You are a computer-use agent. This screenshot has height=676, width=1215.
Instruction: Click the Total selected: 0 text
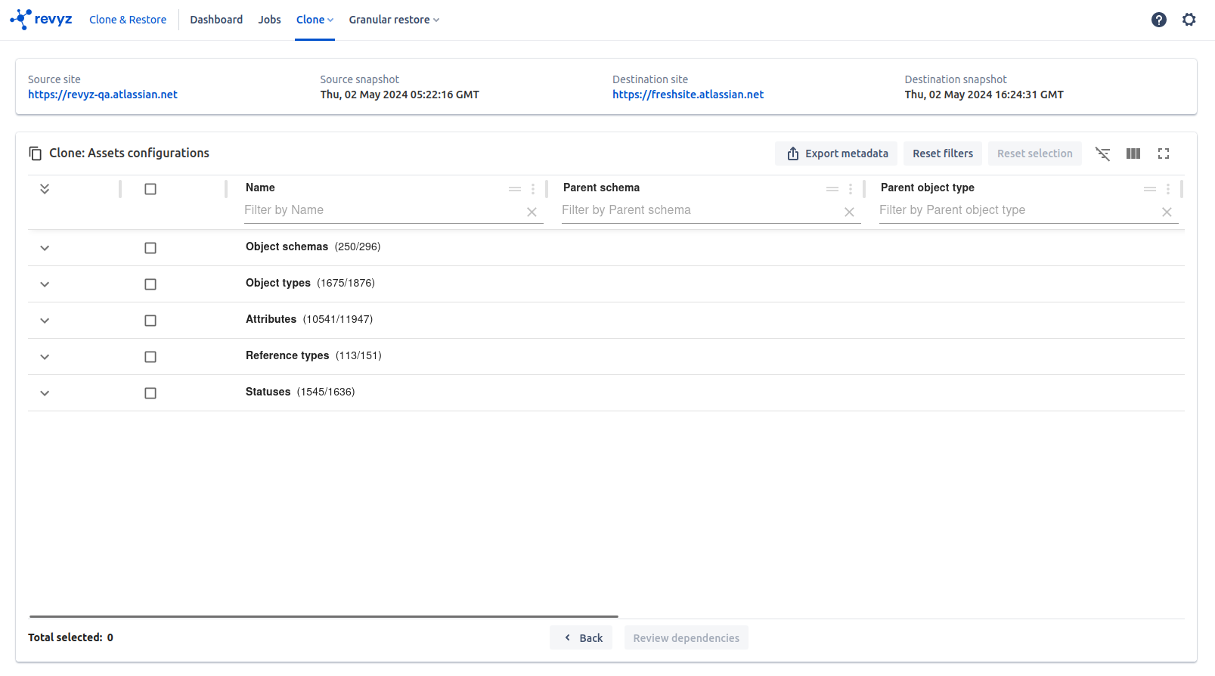pyautogui.click(x=70, y=637)
